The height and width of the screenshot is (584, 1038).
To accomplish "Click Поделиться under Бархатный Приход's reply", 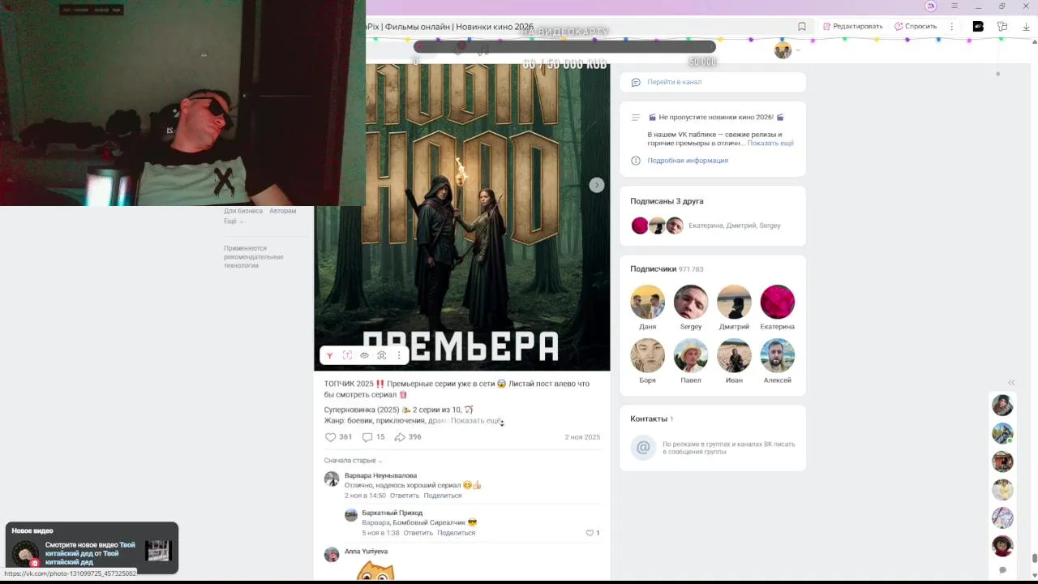I will tap(456, 533).
